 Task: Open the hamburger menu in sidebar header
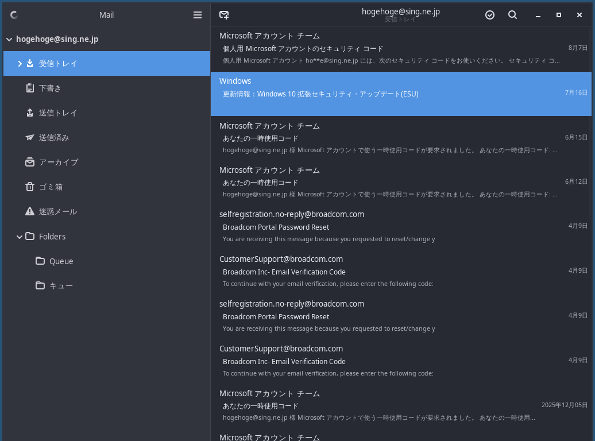[198, 15]
